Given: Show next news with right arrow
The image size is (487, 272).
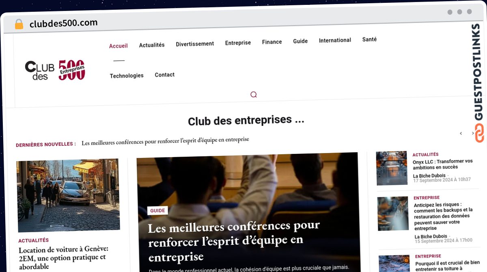Looking at the screenshot, I should coord(473,133).
